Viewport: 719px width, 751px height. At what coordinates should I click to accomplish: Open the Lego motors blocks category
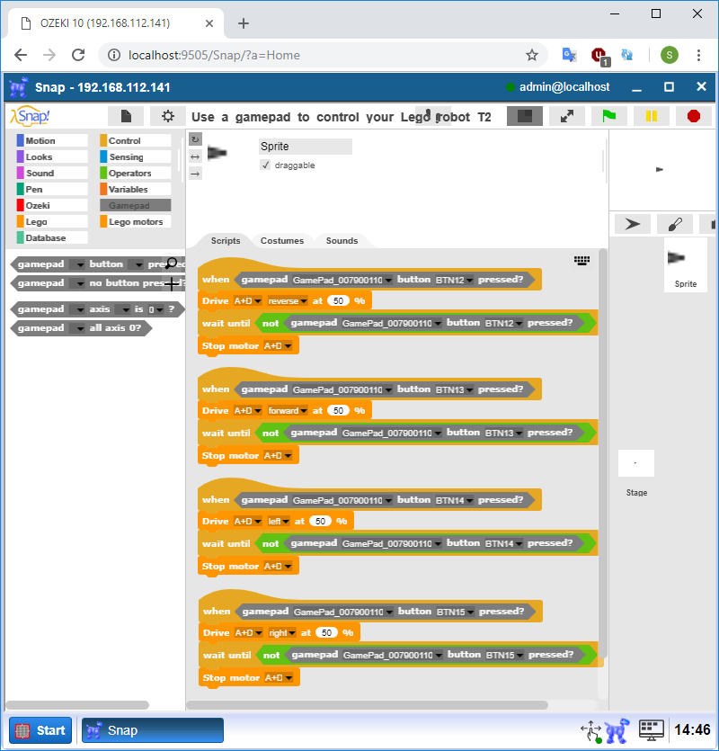pyautogui.click(x=136, y=222)
